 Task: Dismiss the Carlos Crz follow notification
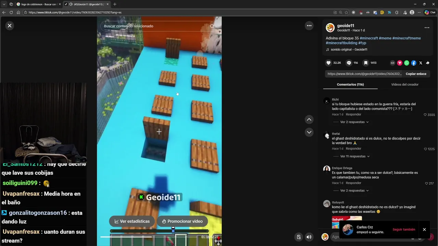pyautogui.click(x=424, y=230)
